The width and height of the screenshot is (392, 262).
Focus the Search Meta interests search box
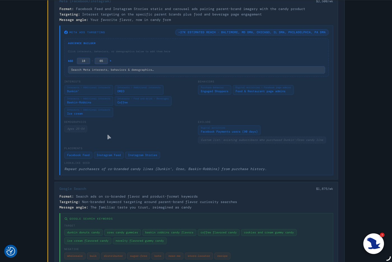click(196, 70)
